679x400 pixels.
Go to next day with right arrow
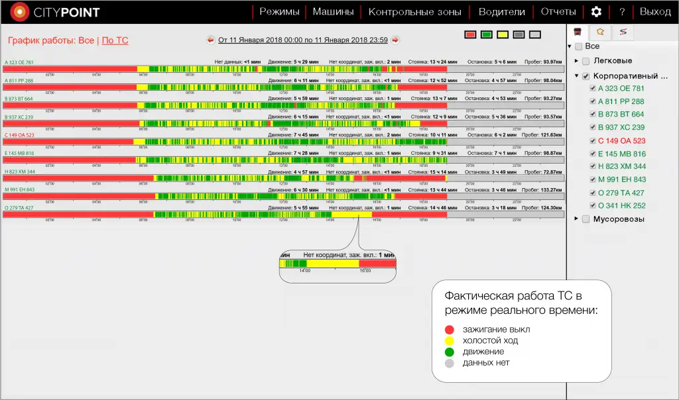395,40
